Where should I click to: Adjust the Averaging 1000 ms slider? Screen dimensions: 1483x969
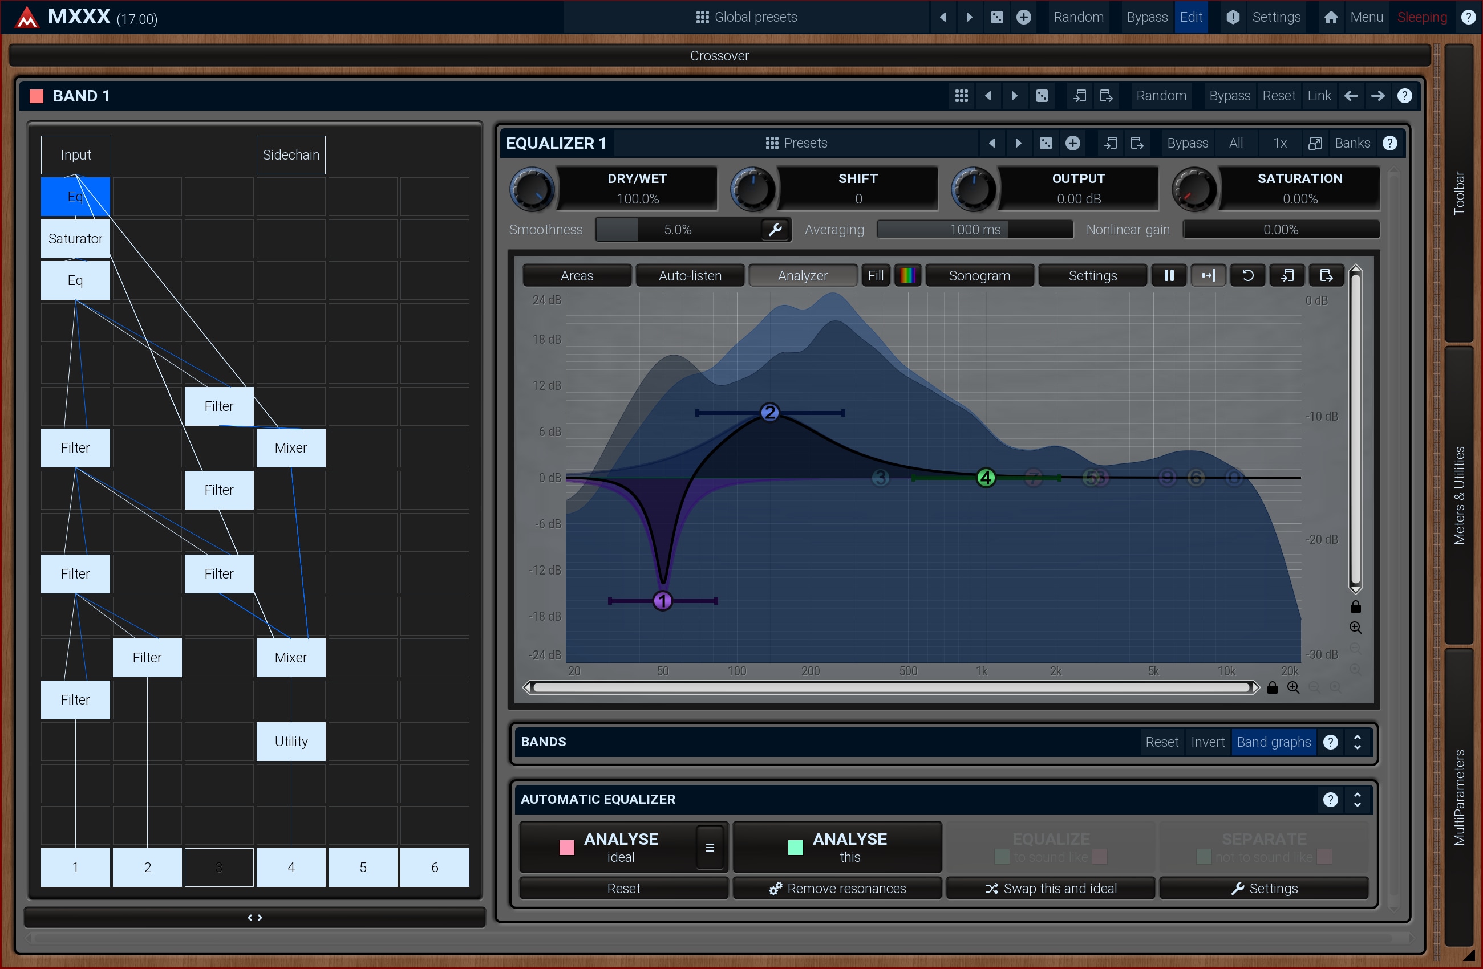pyautogui.click(x=975, y=230)
